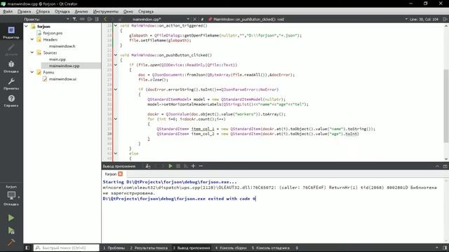Open the Отладка menu in menu bar
Viewport: 449px width, 252px height.
62,11
